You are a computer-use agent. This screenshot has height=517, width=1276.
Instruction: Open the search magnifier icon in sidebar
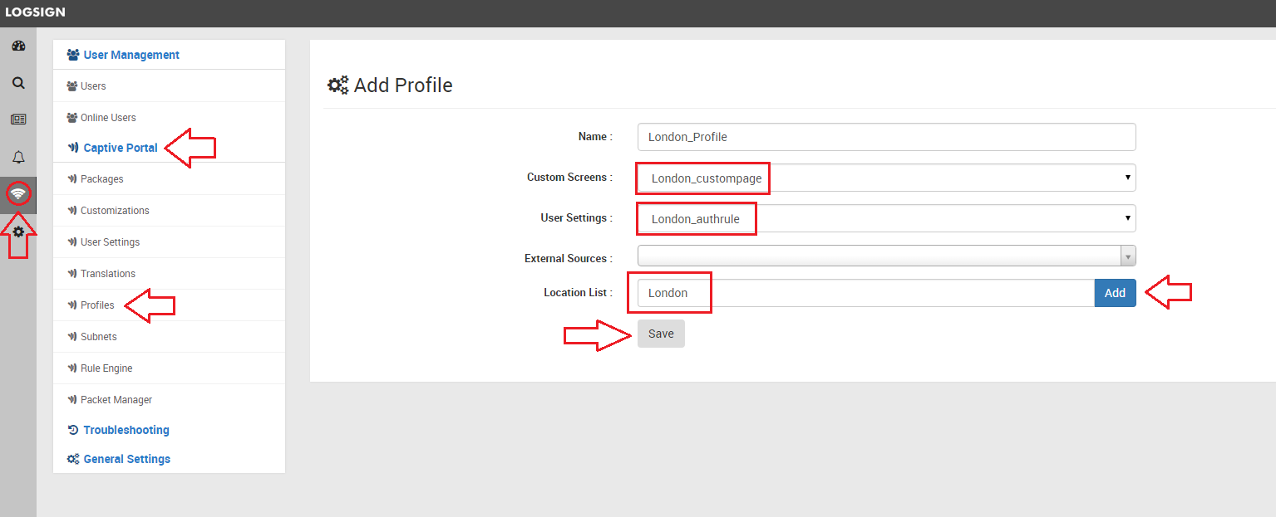tap(18, 83)
